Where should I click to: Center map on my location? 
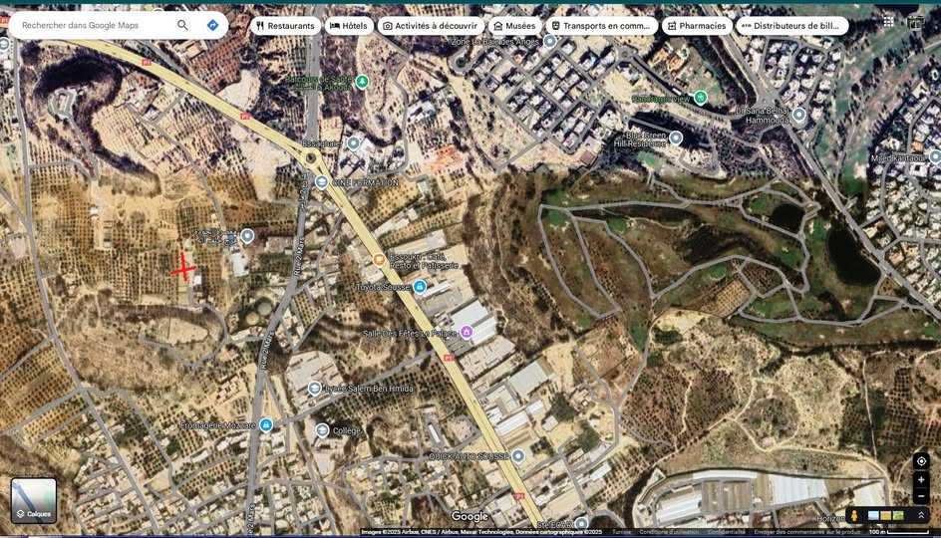[920, 461]
